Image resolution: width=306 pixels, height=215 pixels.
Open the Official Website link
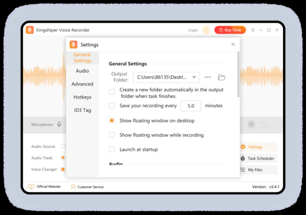[x=48, y=187]
